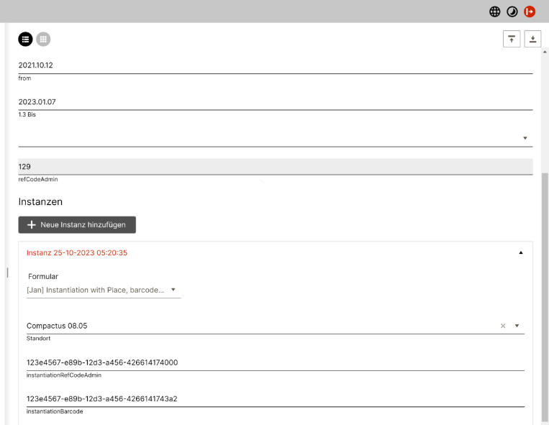The image size is (549, 425).
Task: Click the red logout icon
Action: [x=530, y=12]
